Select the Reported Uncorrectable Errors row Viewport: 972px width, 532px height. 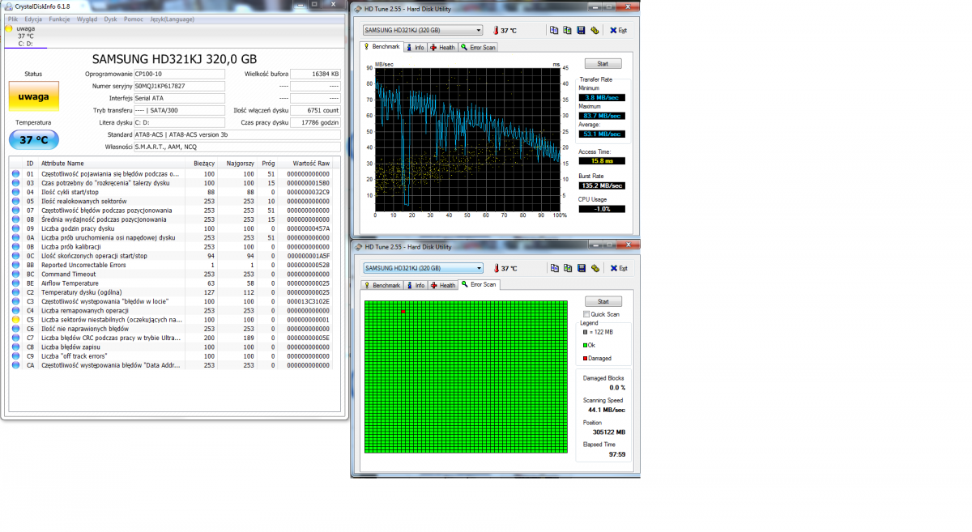tap(172, 265)
